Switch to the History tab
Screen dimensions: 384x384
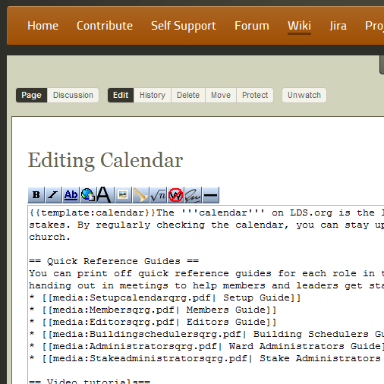point(153,95)
